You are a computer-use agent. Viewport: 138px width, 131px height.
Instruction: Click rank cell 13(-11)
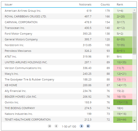[123, 79]
